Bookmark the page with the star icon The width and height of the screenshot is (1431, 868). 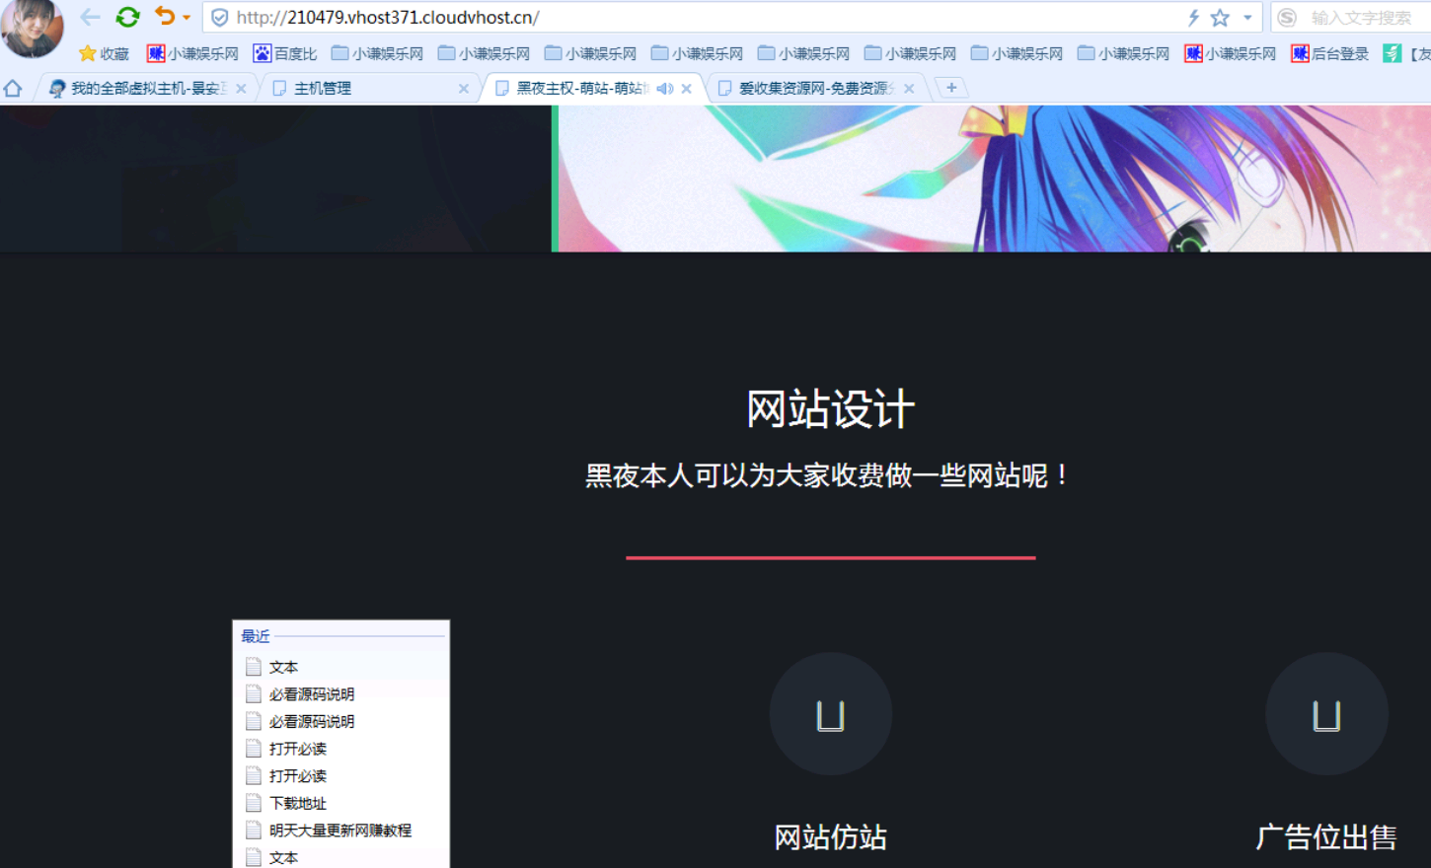pyautogui.click(x=1221, y=18)
